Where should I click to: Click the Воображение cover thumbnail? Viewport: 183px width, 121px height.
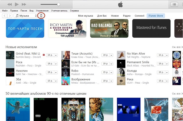coord(66,81)
